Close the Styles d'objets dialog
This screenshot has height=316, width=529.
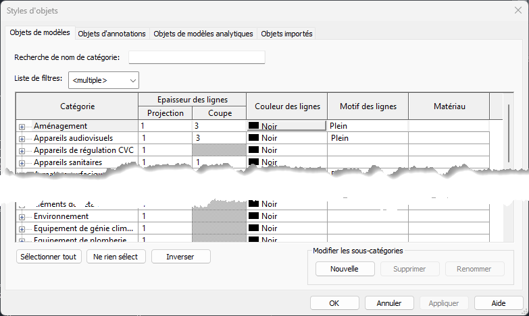[x=518, y=10]
